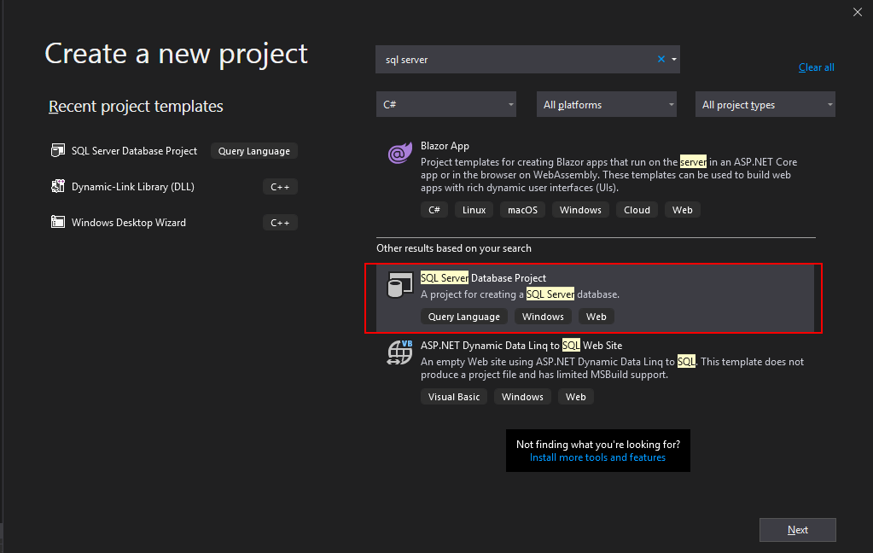This screenshot has height=553, width=873.
Task: Open Install more tools and features link
Action: [x=597, y=457]
